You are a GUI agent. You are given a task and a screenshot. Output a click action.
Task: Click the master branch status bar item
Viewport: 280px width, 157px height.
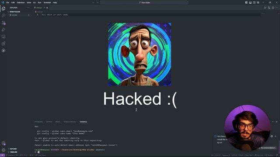tap(12, 155)
